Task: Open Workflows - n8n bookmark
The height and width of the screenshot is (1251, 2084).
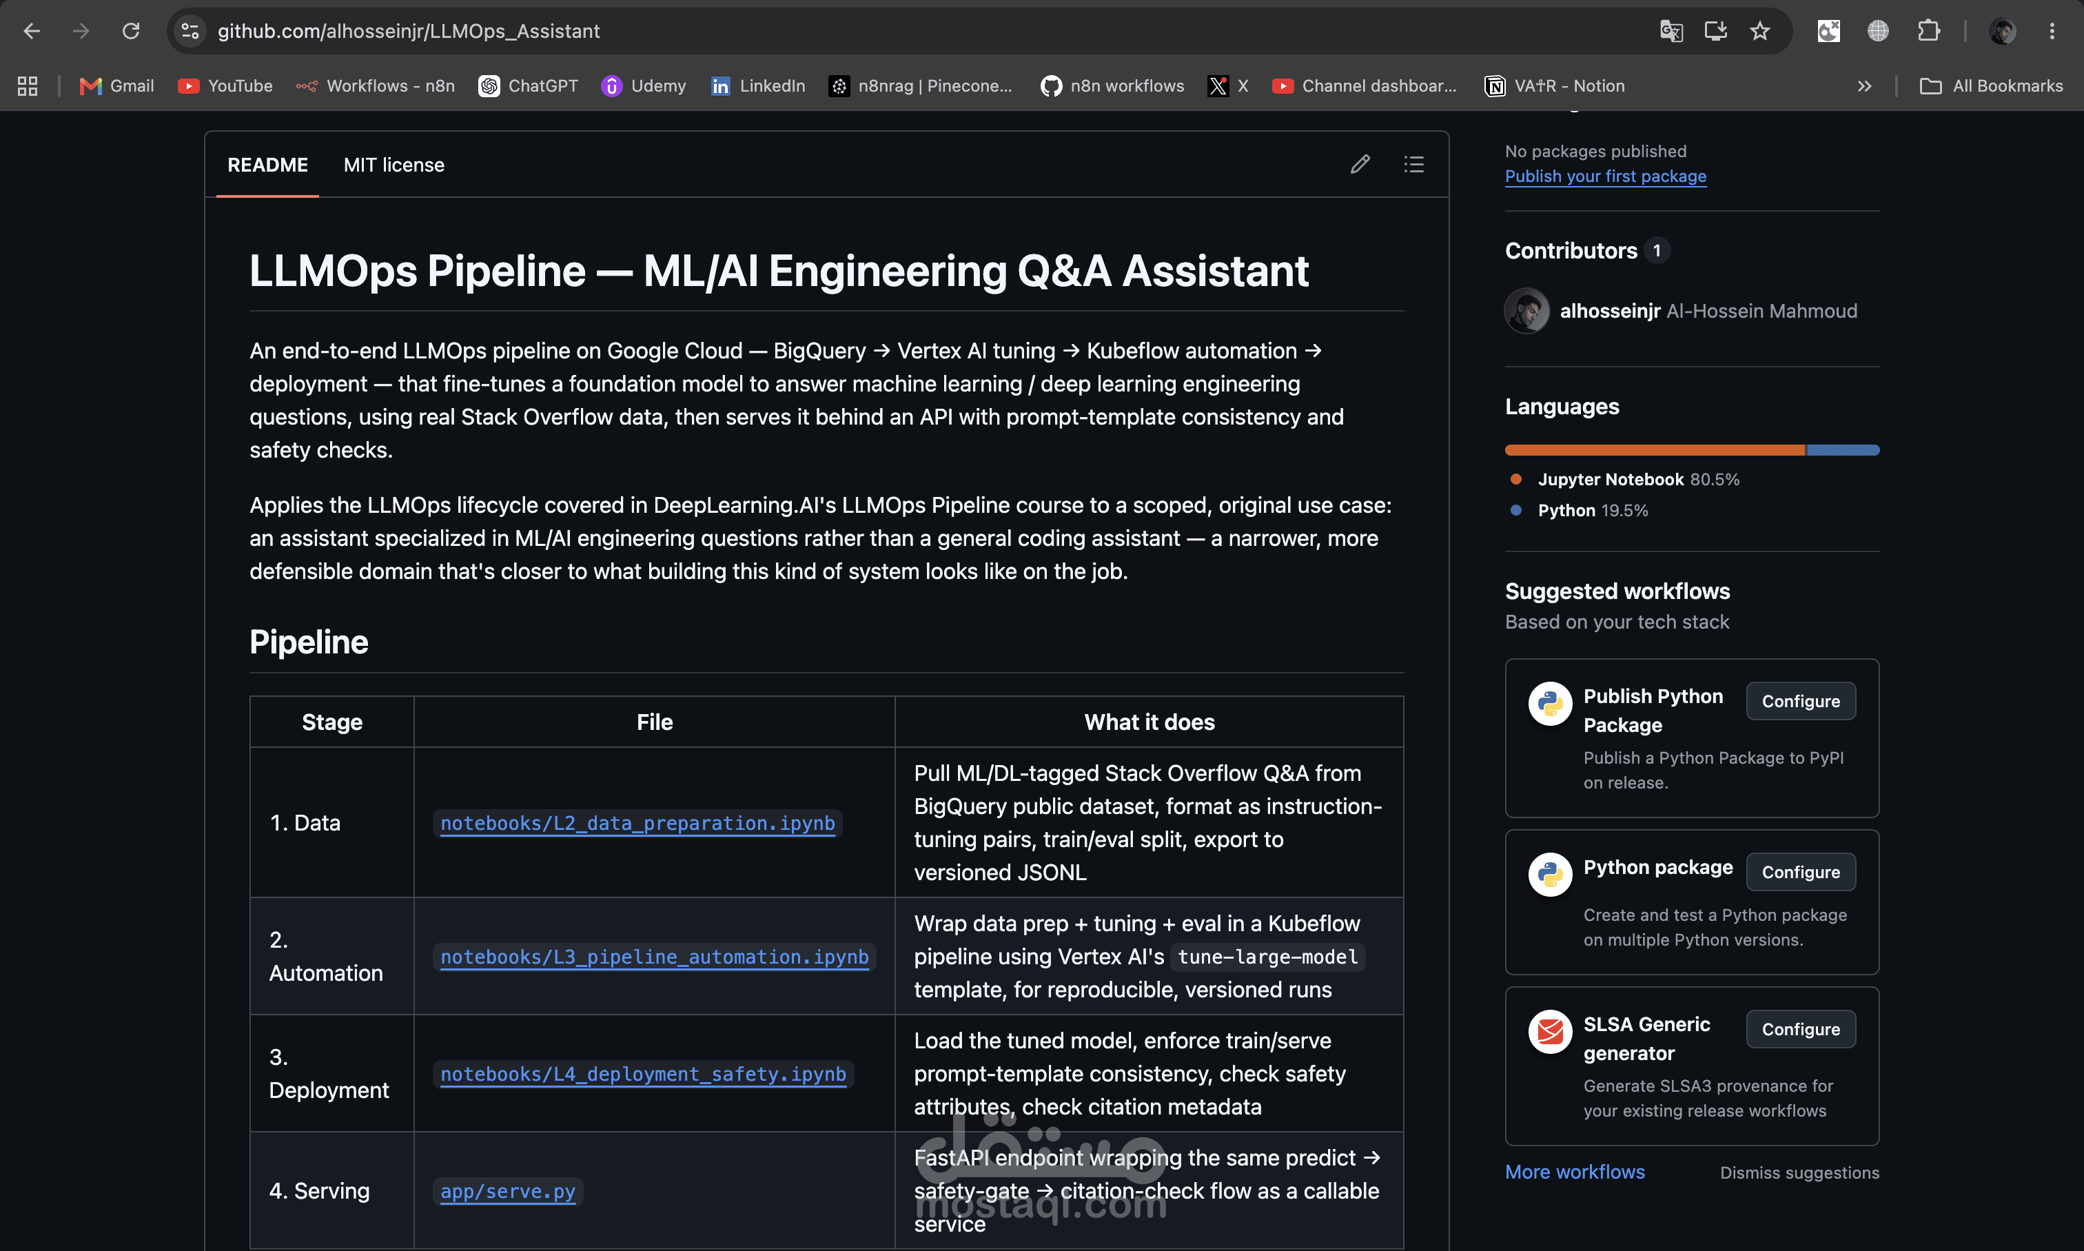Action: [376, 86]
